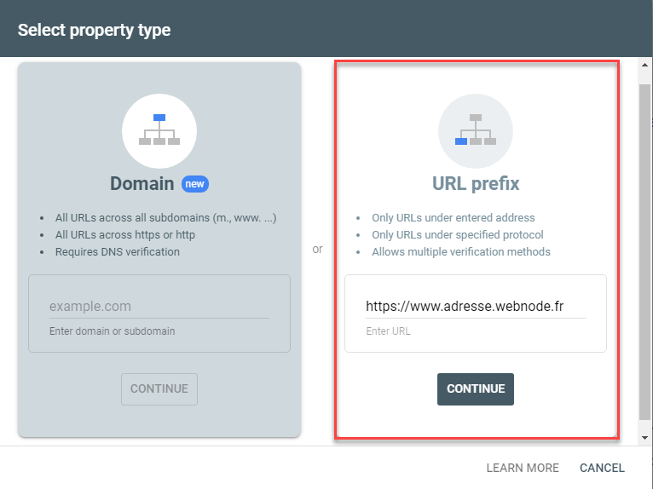Click "Requires DNS verification" bullet text
Screen dimensions: 653x489
118,251
